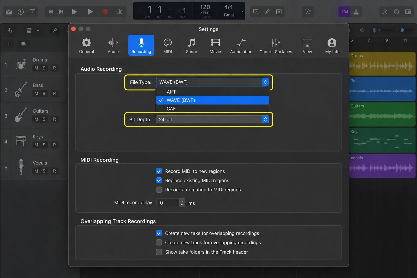Screen dimensions: 417x278
Task: Open the Automation settings tab
Action: pyautogui.click(x=241, y=45)
